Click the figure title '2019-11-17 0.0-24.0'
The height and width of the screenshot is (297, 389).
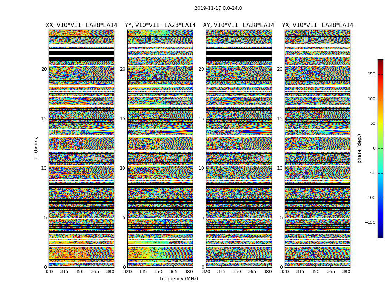[218, 8]
